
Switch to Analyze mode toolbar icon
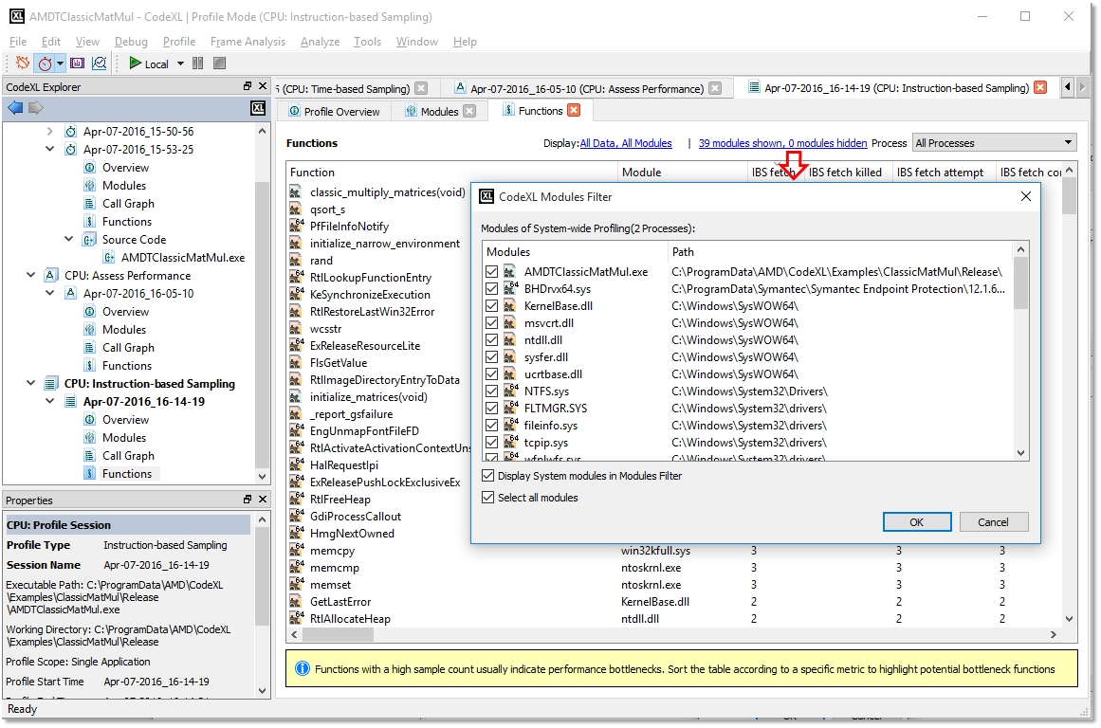click(99, 64)
